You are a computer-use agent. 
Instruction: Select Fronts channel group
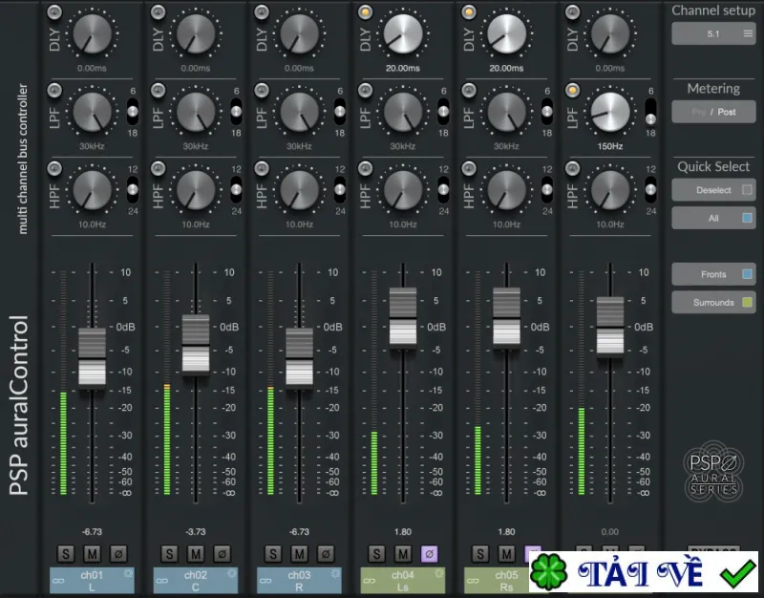(x=713, y=274)
